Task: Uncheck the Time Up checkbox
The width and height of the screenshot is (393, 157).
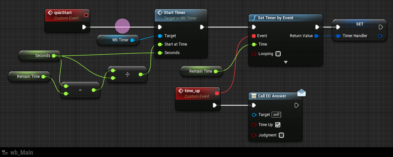Action: (x=278, y=125)
